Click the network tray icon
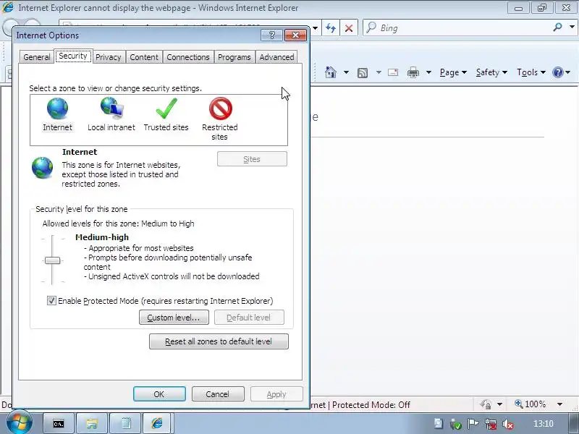 [491, 424]
